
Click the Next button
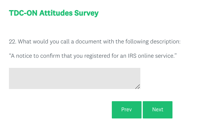tap(157, 110)
